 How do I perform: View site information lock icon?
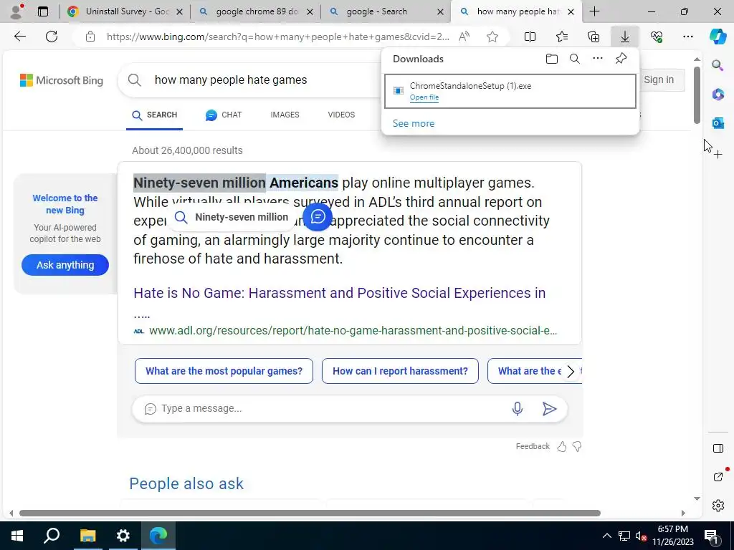point(90,37)
